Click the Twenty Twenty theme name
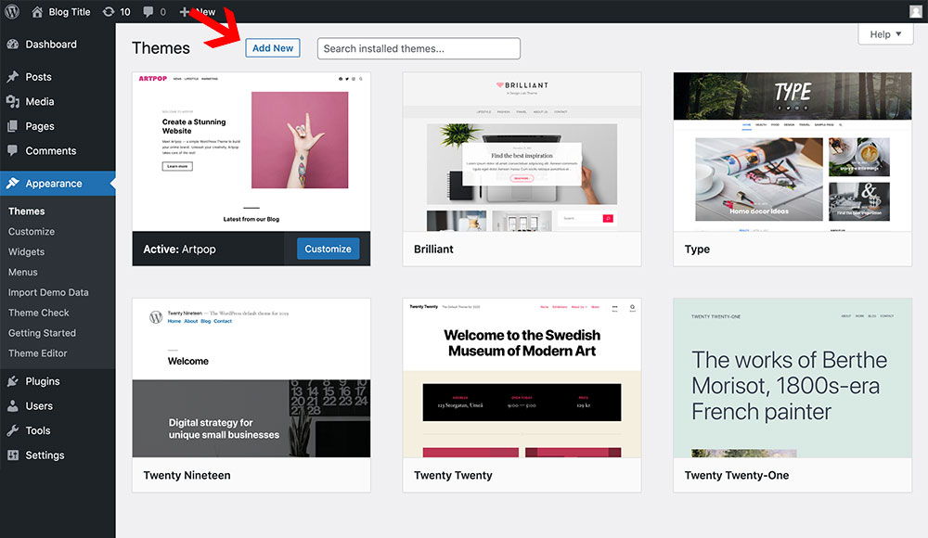The width and height of the screenshot is (928, 538). click(x=454, y=475)
